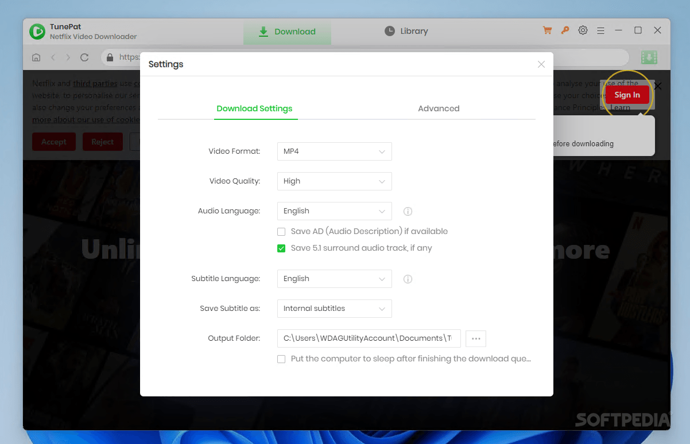Click the clock icon of Library tab

coord(390,31)
